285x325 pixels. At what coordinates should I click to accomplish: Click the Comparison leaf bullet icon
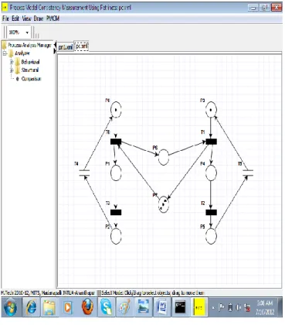point(18,79)
